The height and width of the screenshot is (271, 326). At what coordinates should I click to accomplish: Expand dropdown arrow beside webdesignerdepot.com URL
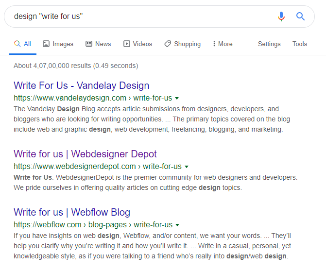187,167
